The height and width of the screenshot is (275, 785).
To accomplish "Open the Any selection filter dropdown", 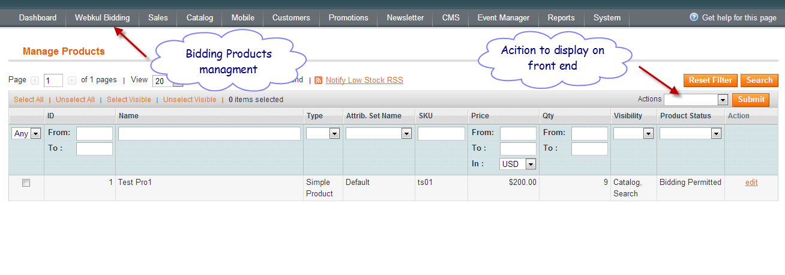I will click(x=26, y=133).
